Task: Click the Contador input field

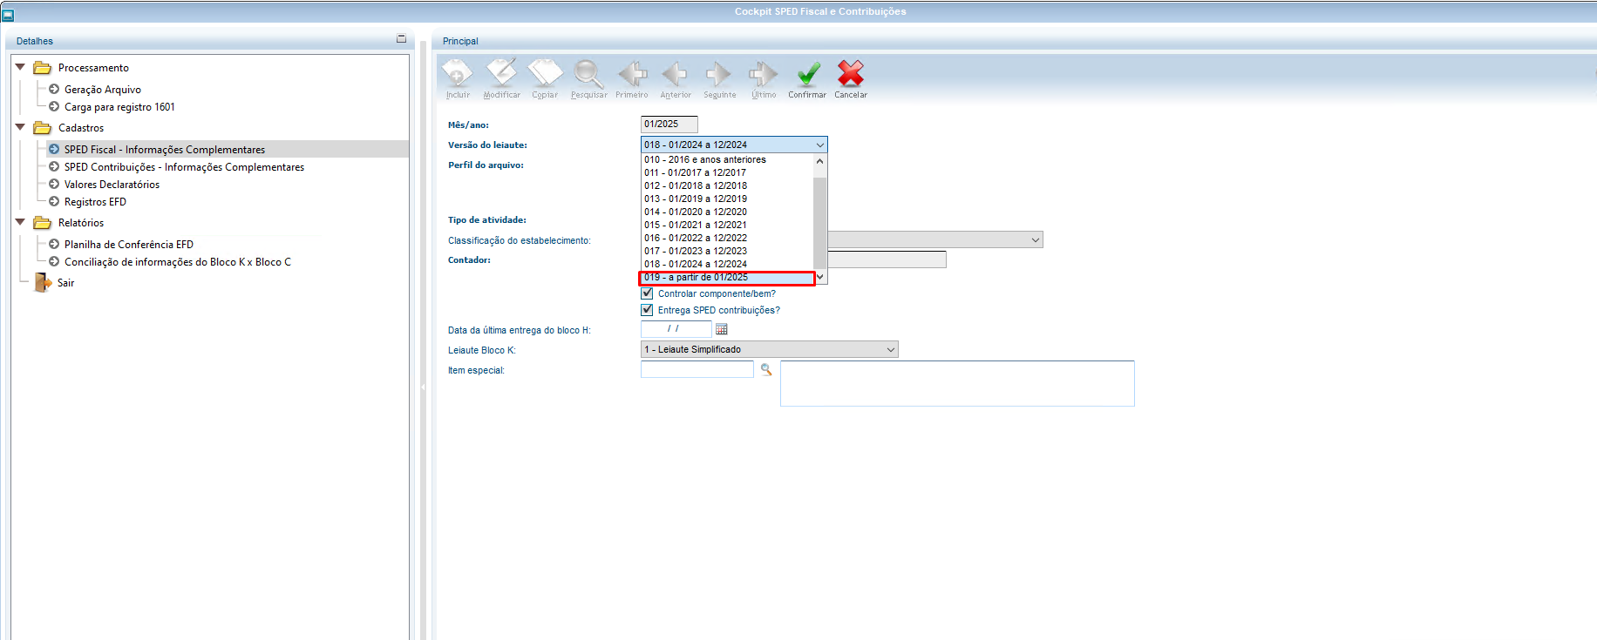Action: [887, 259]
